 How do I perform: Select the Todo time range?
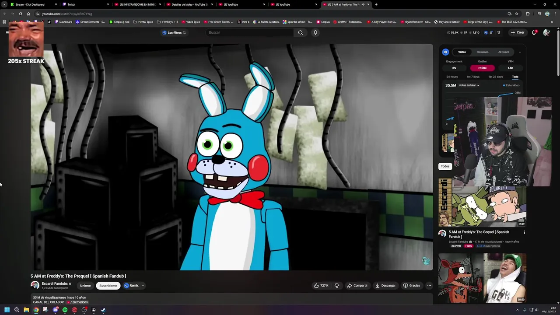pyautogui.click(x=515, y=77)
